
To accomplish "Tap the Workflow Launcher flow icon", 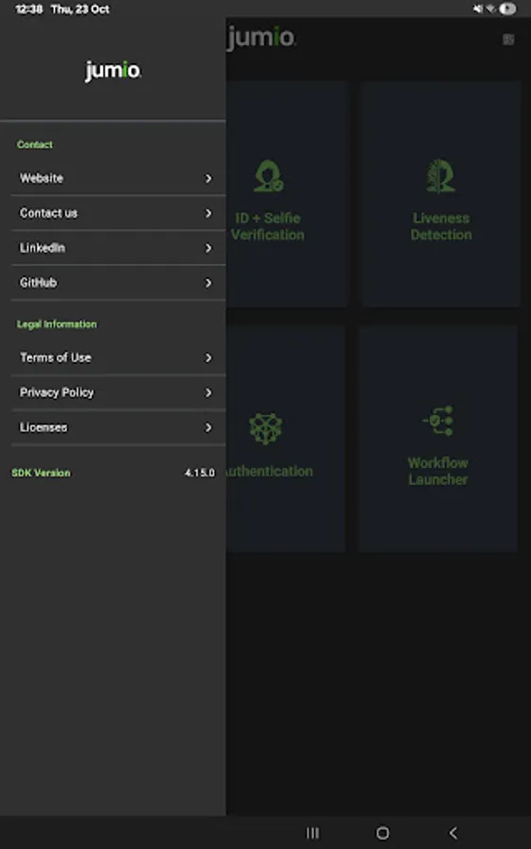I will pos(438,421).
